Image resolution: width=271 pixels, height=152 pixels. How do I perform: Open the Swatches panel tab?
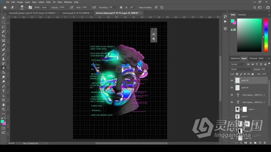point(242,15)
